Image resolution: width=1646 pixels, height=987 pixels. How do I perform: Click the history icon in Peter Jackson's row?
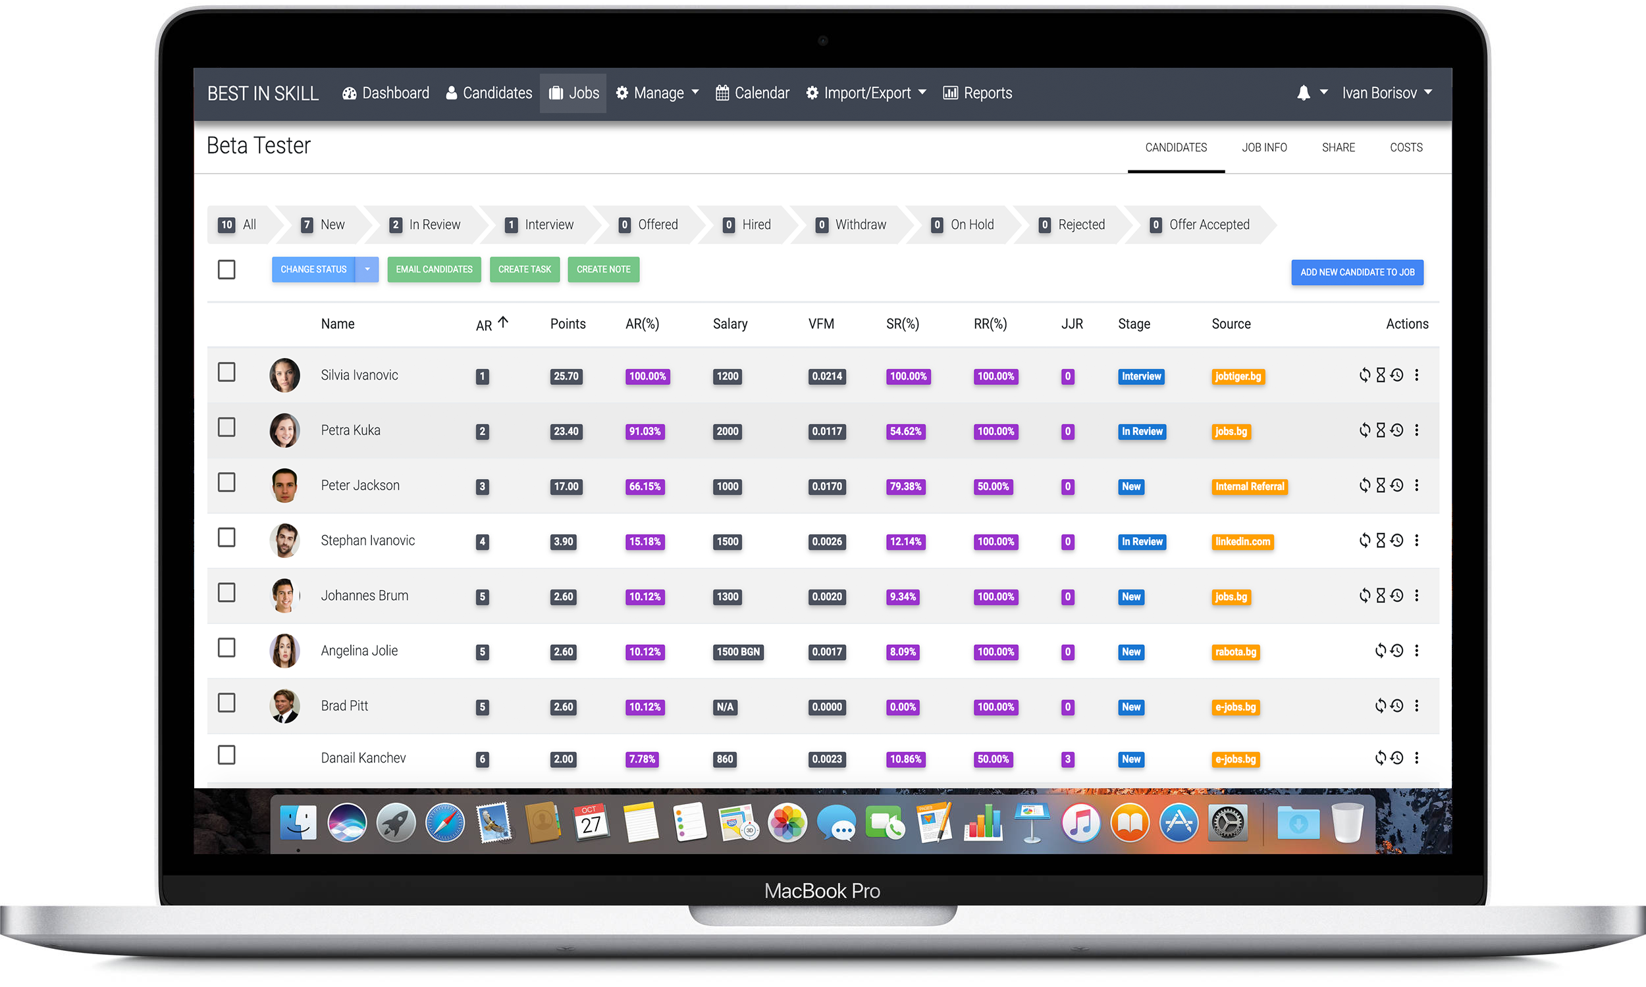[1396, 486]
